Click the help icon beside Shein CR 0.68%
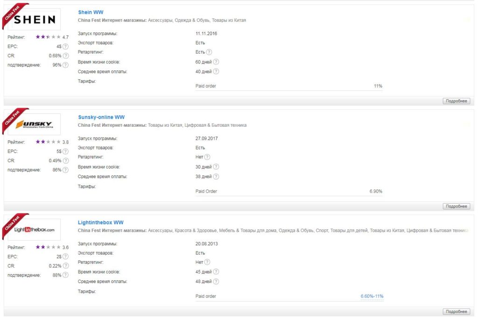This screenshot has width=478, height=317. 65,56
